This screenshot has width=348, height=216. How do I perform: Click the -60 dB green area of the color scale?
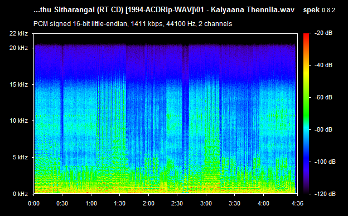tap(306, 97)
